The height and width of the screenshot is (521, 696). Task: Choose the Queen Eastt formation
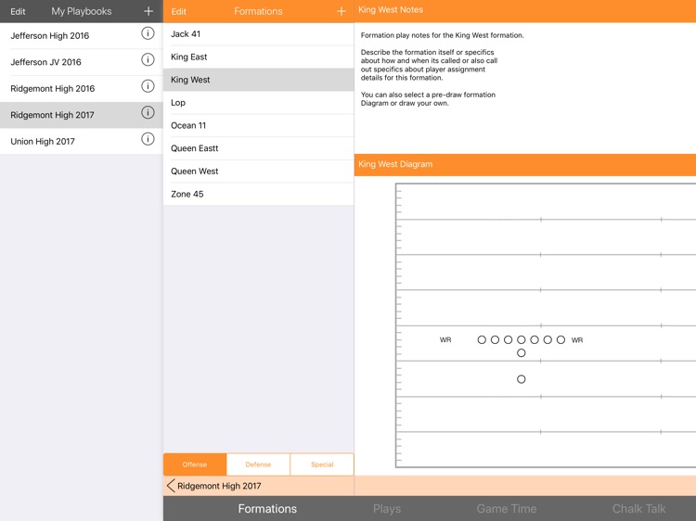point(258,148)
